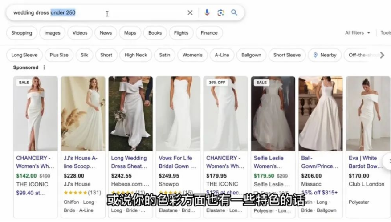391x222 pixels.
Task: Apply the Short Sleeve filter chip
Action: [287, 55]
